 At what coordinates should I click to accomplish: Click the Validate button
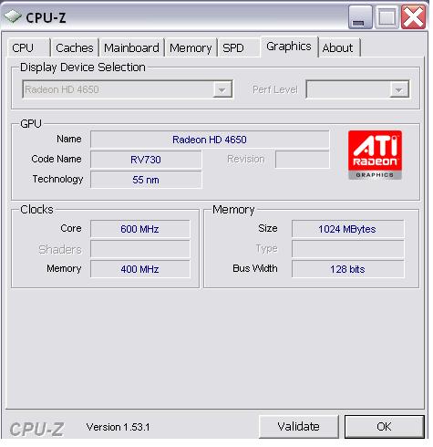[299, 427]
